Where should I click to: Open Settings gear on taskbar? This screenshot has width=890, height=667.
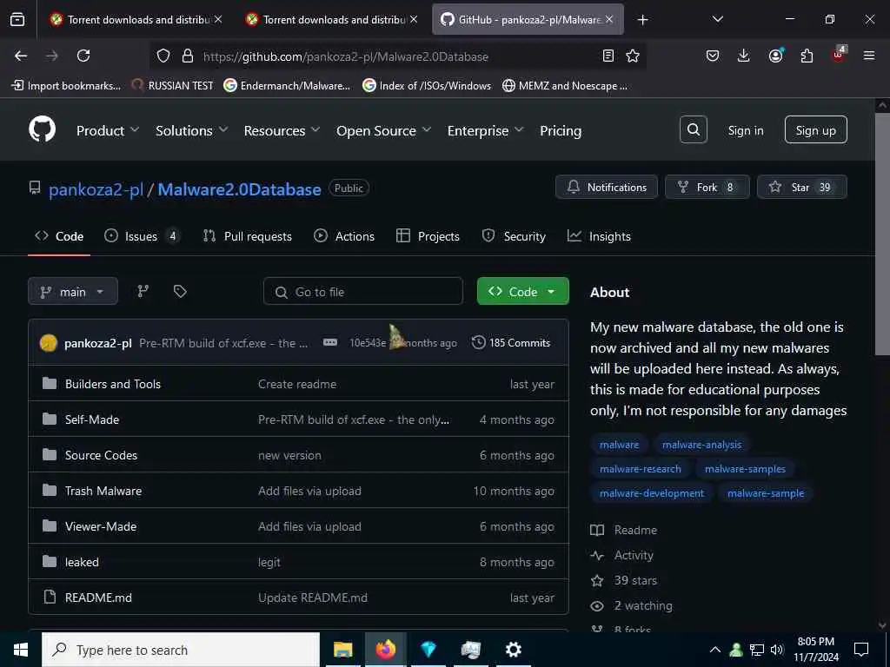click(513, 650)
